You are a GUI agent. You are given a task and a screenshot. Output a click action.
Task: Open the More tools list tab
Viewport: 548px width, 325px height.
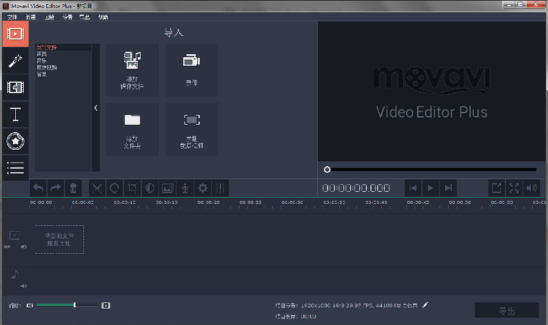click(x=15, y=168)
